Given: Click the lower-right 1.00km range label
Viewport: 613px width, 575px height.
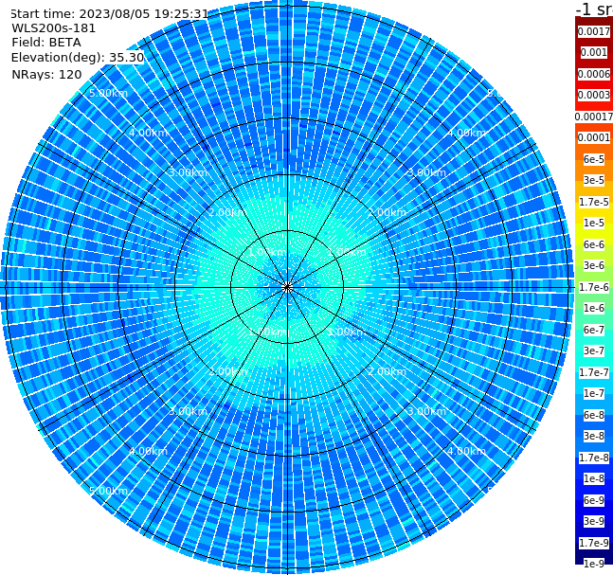Looking at the screenshot, I should (x=347, y=332).
